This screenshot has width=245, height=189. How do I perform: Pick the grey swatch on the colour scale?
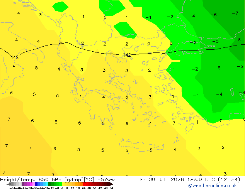tap(12, 184)
